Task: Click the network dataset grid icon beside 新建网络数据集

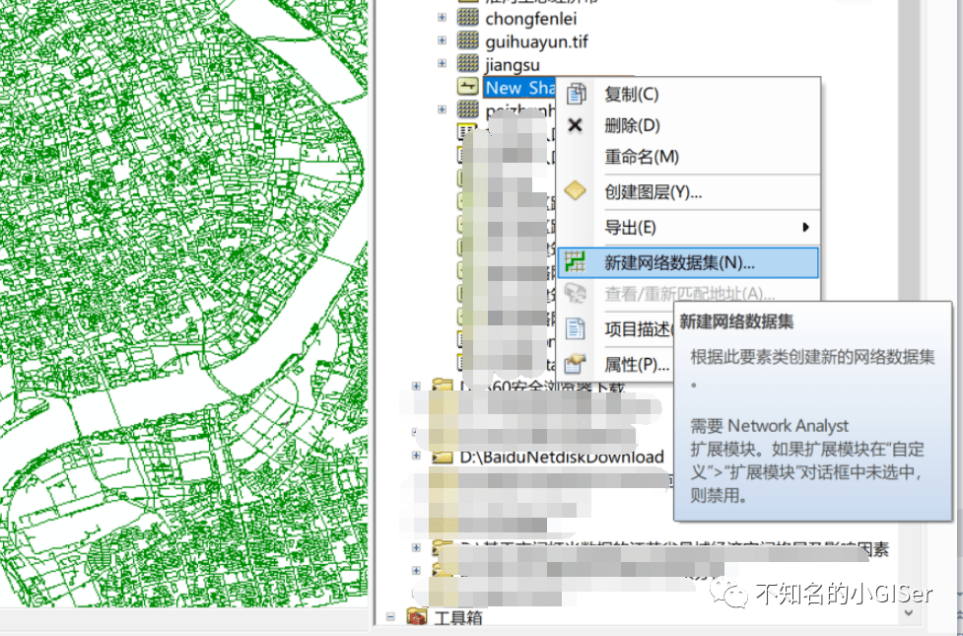Action: [577, 262]
